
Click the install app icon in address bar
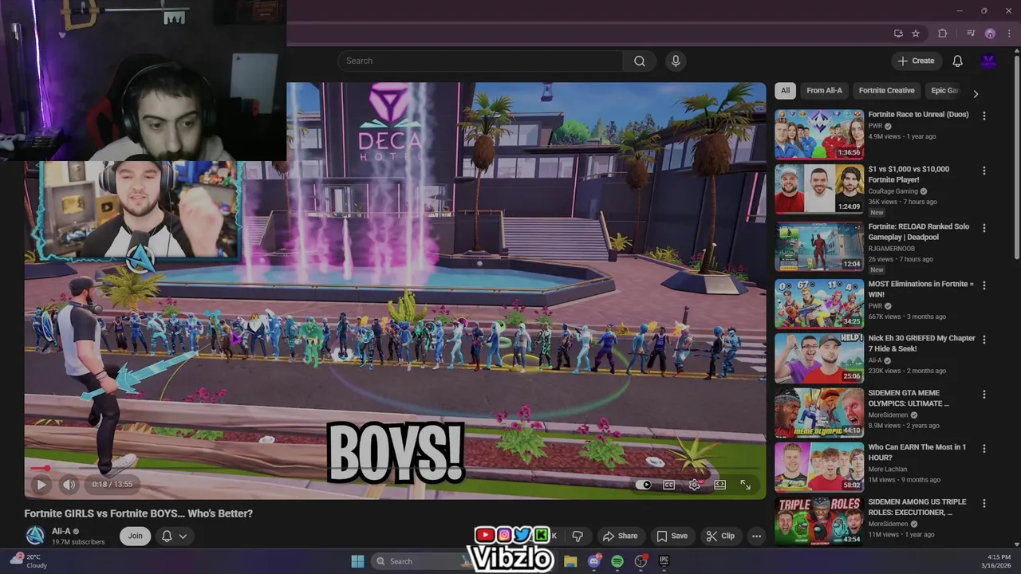898,33
